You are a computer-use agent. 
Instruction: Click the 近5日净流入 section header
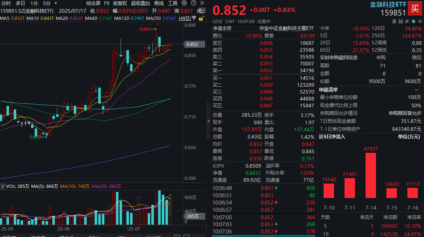[332, 137]
